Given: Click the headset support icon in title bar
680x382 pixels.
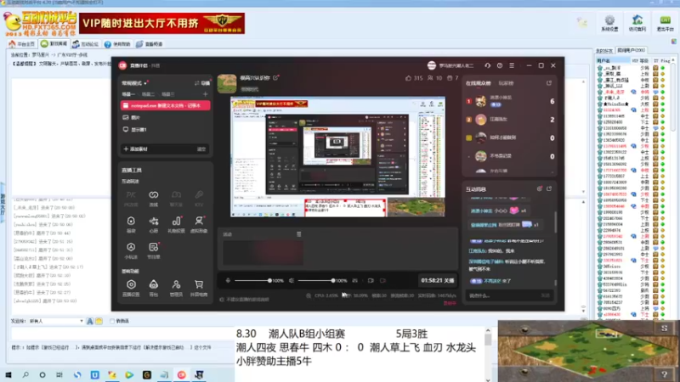Looking at the screenshot, I should tap(487, 65).
